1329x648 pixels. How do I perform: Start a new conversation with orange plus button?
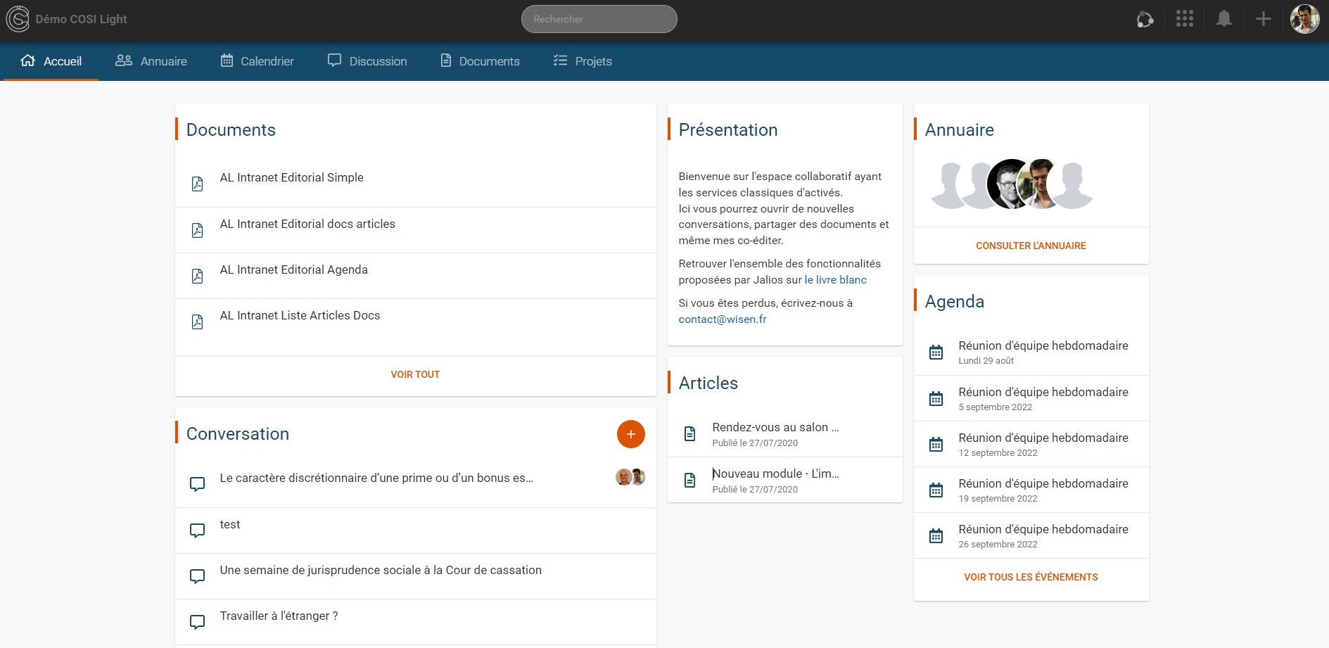click(631, 434)
